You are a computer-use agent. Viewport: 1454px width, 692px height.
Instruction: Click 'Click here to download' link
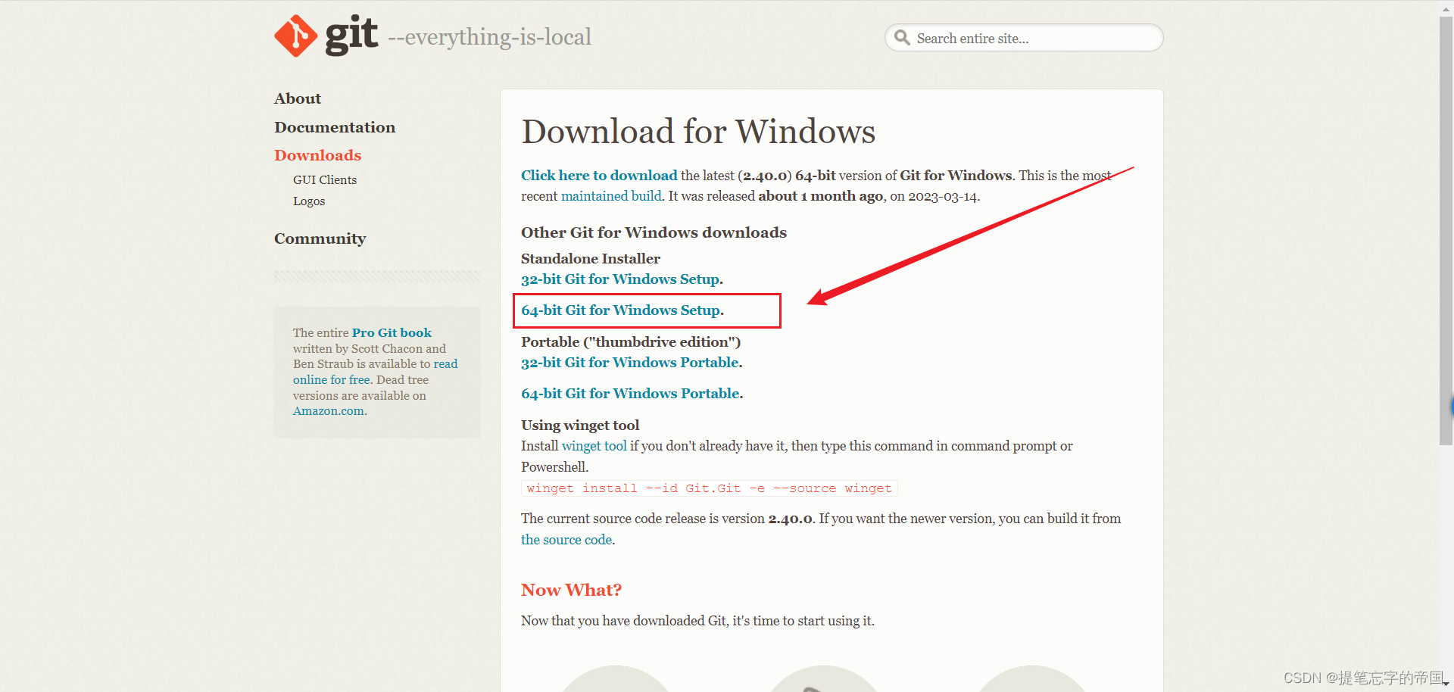[599, 176]
